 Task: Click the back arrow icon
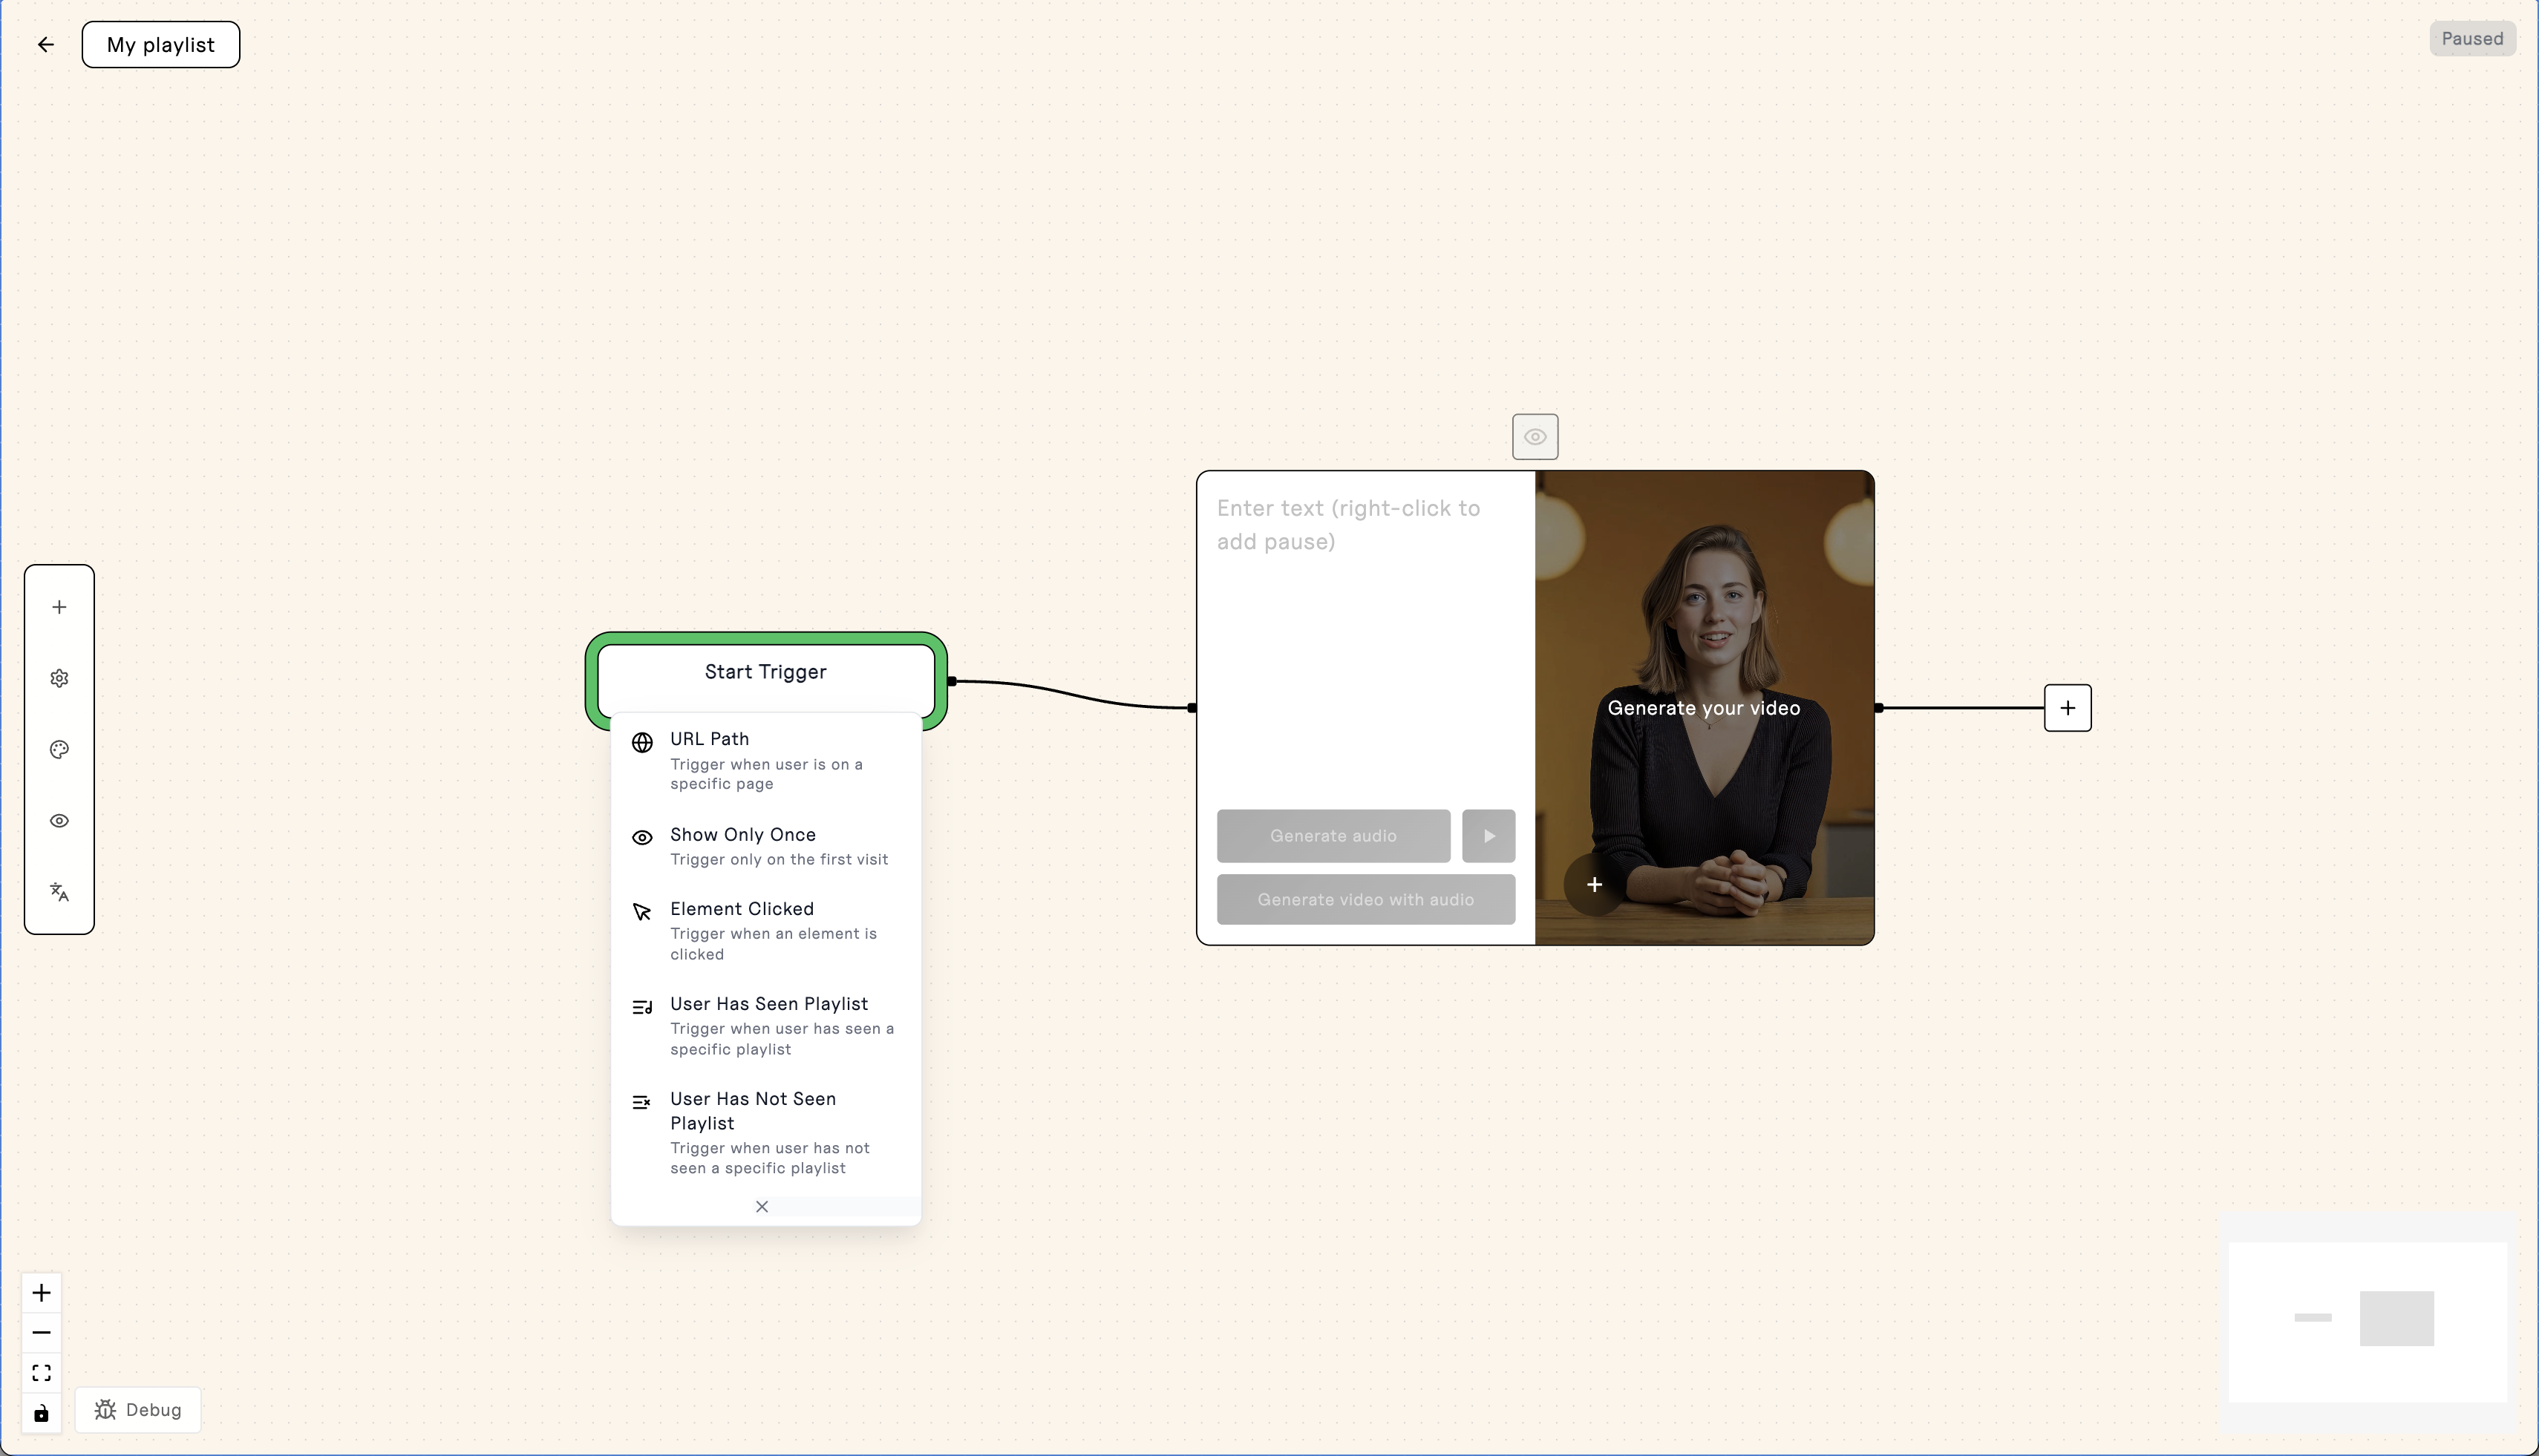(45, 44)
